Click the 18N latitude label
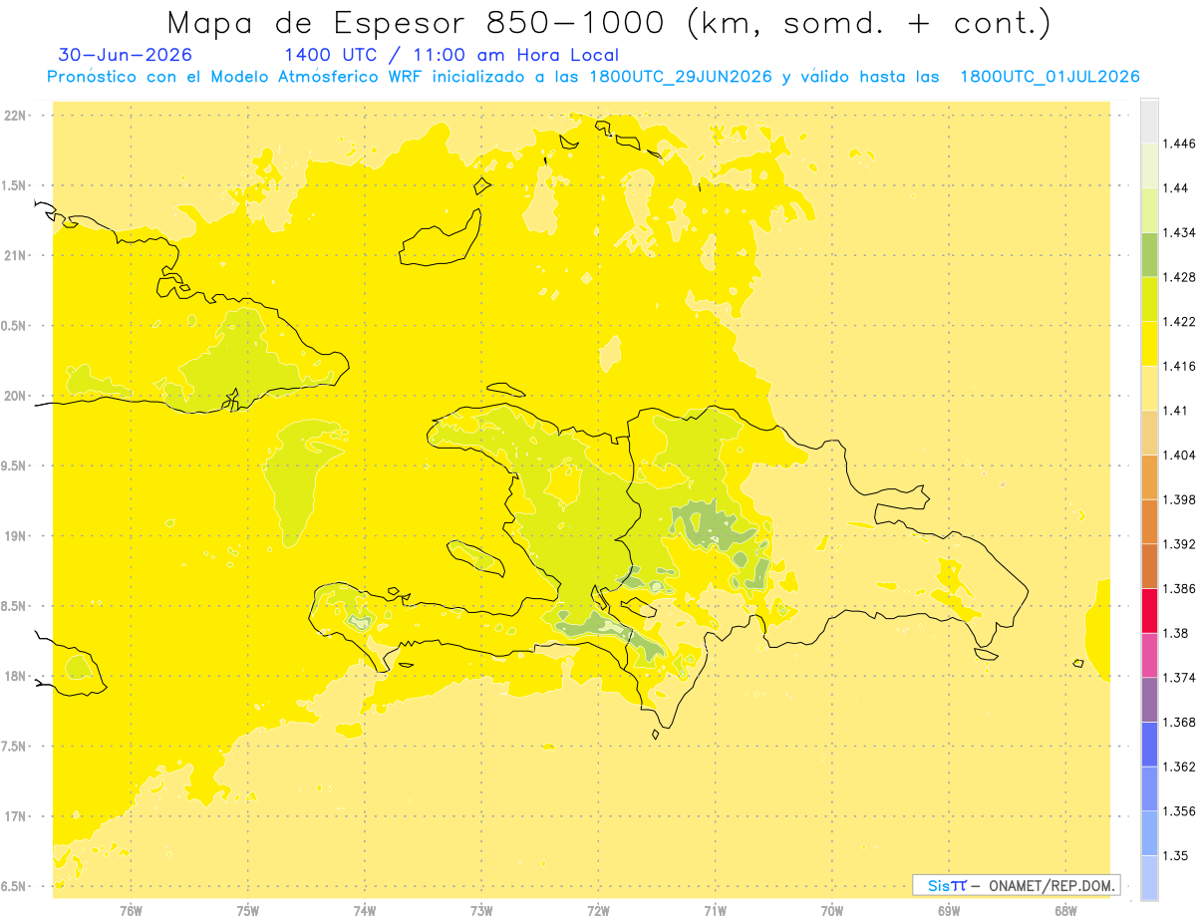Image resolution: width=1196 pixels, height=924 pixels. 17,677
